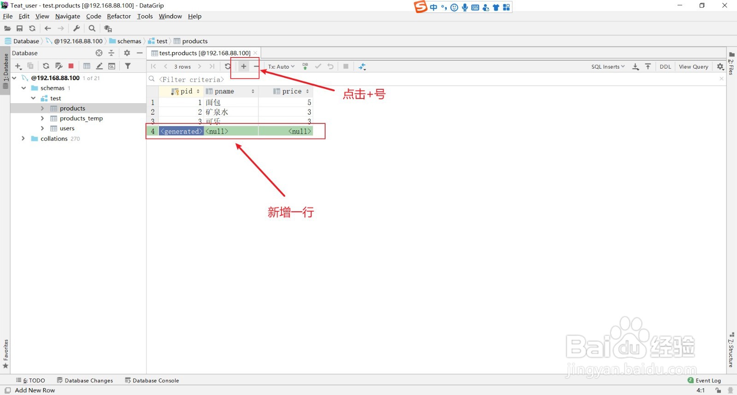Add a new data source with plus icon
This screenshot has width=737, height=395.
(18, 66)
